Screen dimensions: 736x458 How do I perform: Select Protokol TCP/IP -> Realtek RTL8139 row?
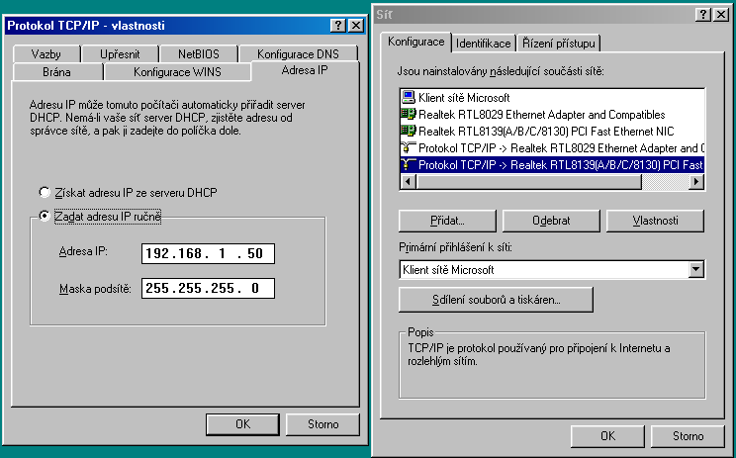pyautogui.click(x=552, y=165)
